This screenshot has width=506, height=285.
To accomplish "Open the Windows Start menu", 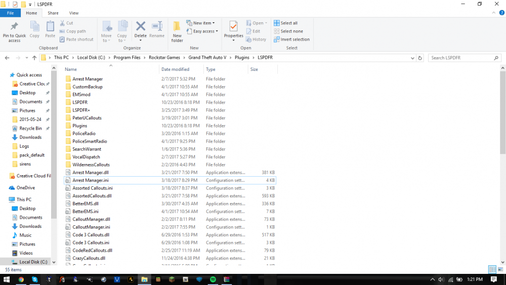I will [x=7, y=279].
